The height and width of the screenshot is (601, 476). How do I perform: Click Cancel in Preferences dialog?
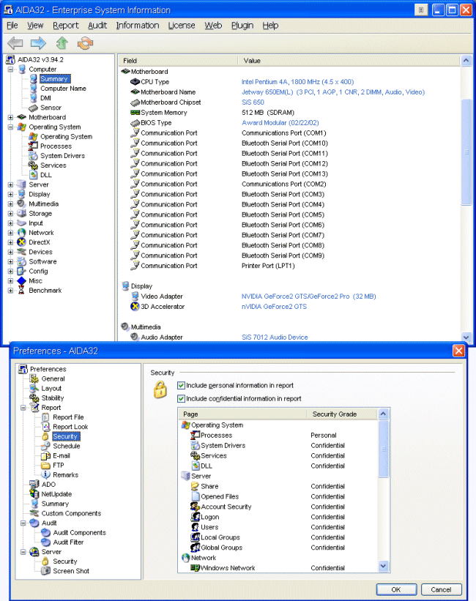(x=441, y=589)
